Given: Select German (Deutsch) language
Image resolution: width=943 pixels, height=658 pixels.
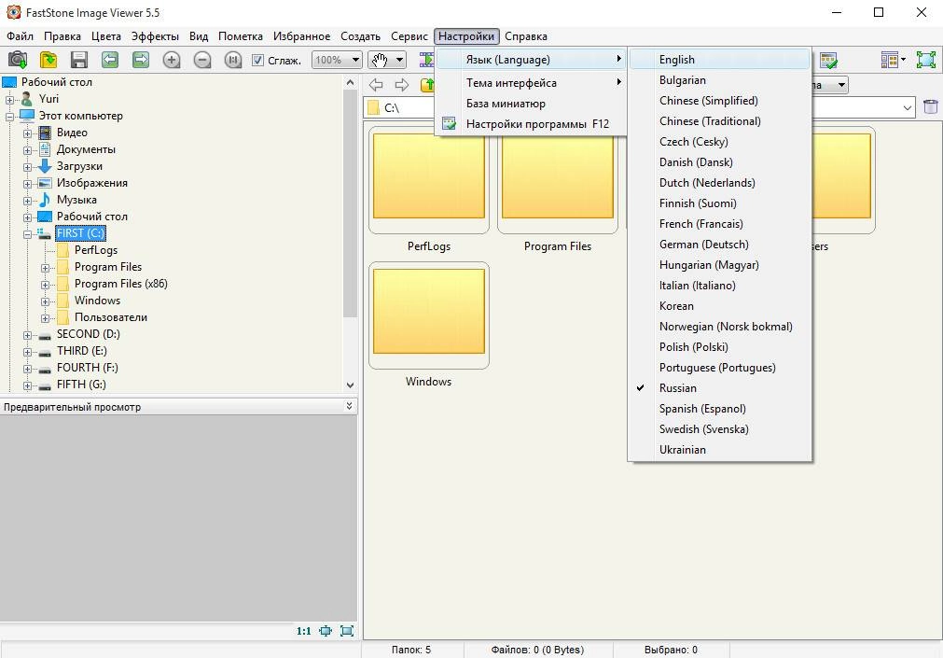Looking at the screenshot, I should click(x=719, y=245).
